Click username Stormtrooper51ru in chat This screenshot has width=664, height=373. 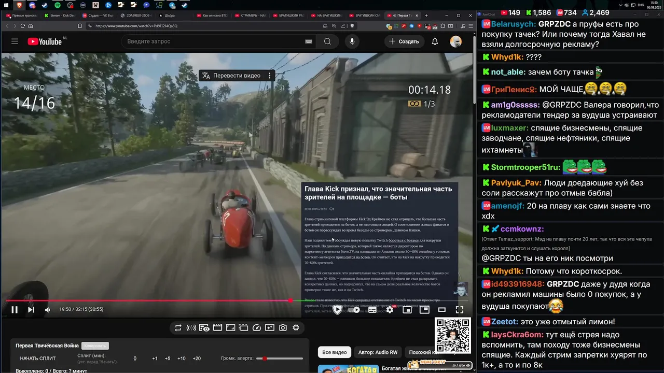pos(525,168)
